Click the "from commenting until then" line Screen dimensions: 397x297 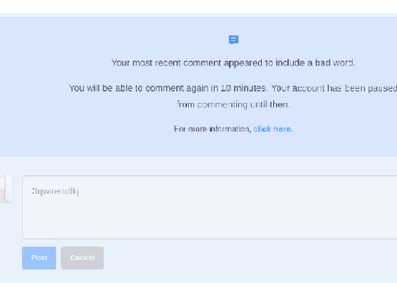click(233, 105)
